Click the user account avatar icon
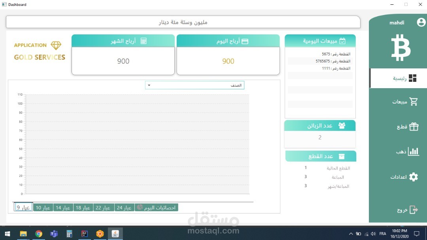The image size is (427, 240). [x=421, y=22]
